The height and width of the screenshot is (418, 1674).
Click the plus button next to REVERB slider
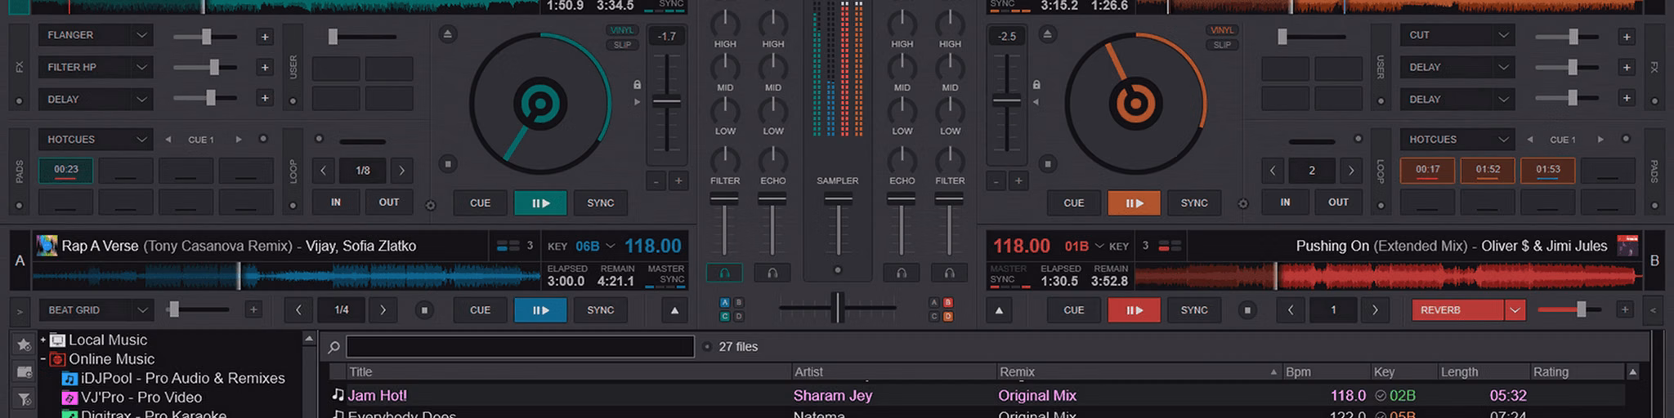click(x=1625, y=310)
